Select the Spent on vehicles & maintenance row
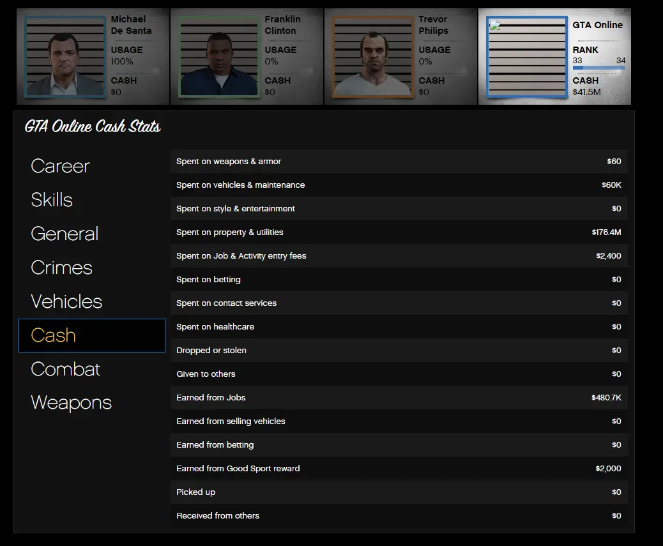The image size is (663, 546). (x=399, y=185)
